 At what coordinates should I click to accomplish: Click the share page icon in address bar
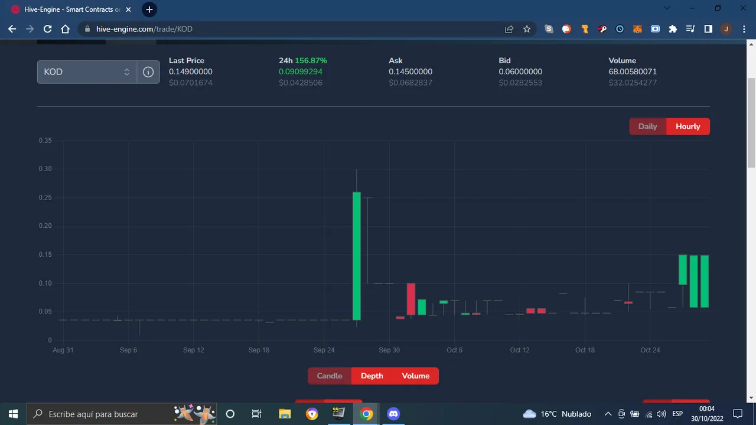[509, 29]
